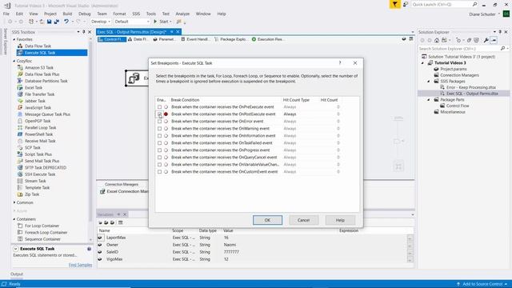Click Cancel in Set Breakpoints dialog

tap(304, 220)
